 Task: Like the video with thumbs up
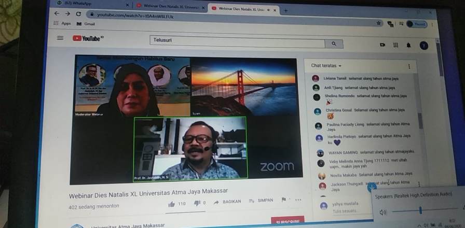click(x=171, y=204)
